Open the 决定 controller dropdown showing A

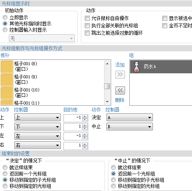[130, 117]
